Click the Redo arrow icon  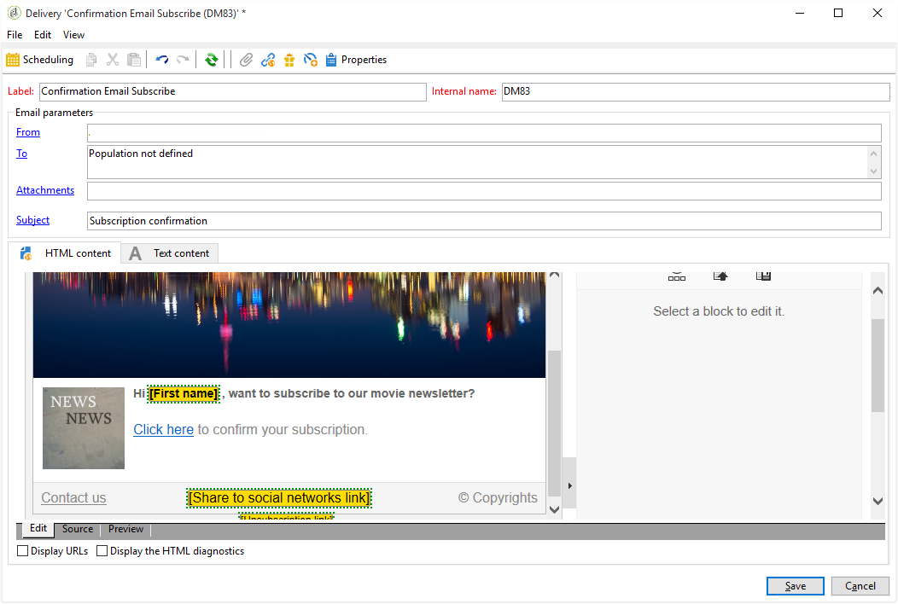pos(183,60)
